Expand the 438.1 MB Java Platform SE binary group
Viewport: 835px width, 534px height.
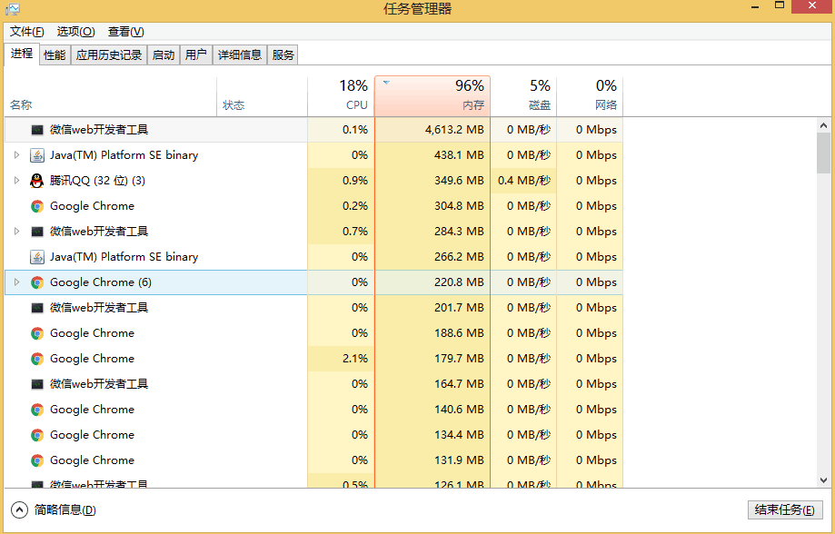click(x=16, y=155)
